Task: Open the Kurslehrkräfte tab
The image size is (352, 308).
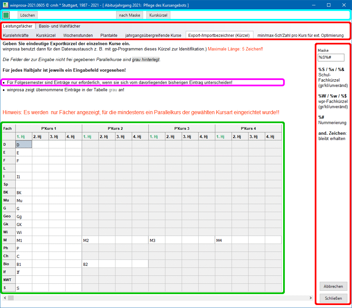Action: tap(16, 35)
